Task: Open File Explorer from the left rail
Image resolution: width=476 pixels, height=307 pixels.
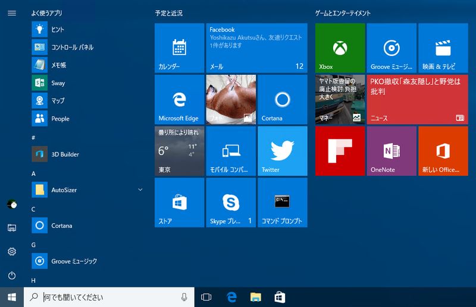Action: (x=12, y=227)
